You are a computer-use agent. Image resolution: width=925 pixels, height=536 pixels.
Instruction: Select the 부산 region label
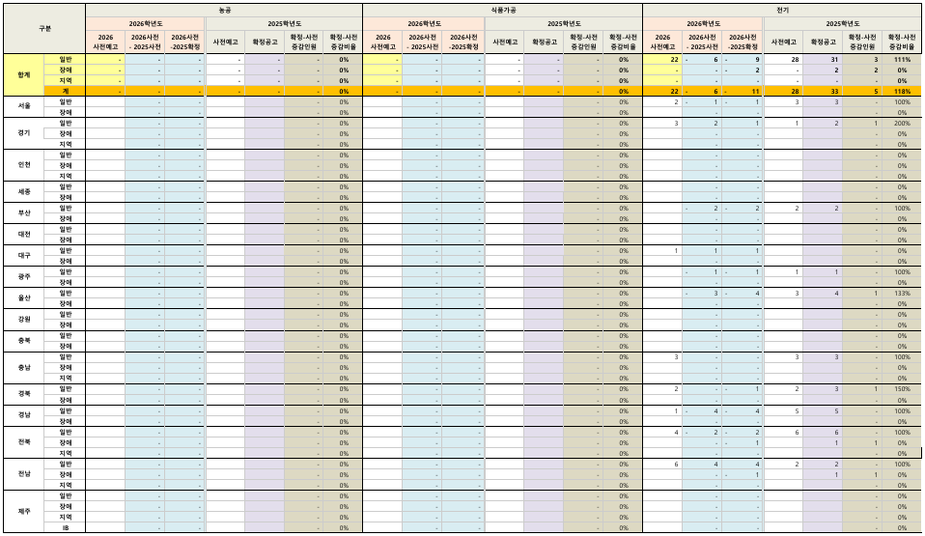pyautogui.click(x=23, y=213)
